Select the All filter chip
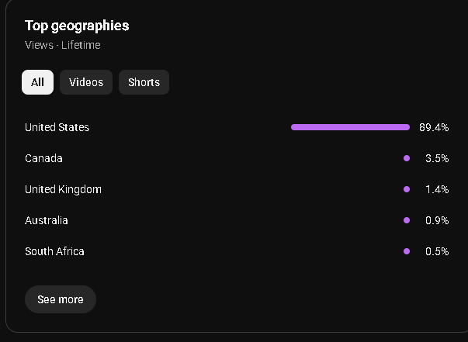 [x=37, y=82]
